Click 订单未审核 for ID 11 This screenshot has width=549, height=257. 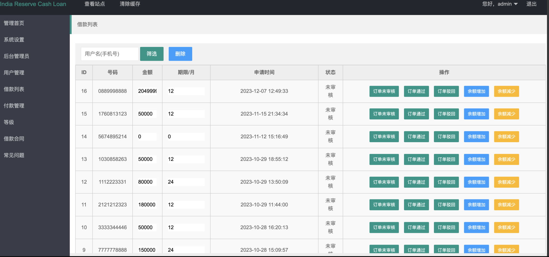point(384,205)
